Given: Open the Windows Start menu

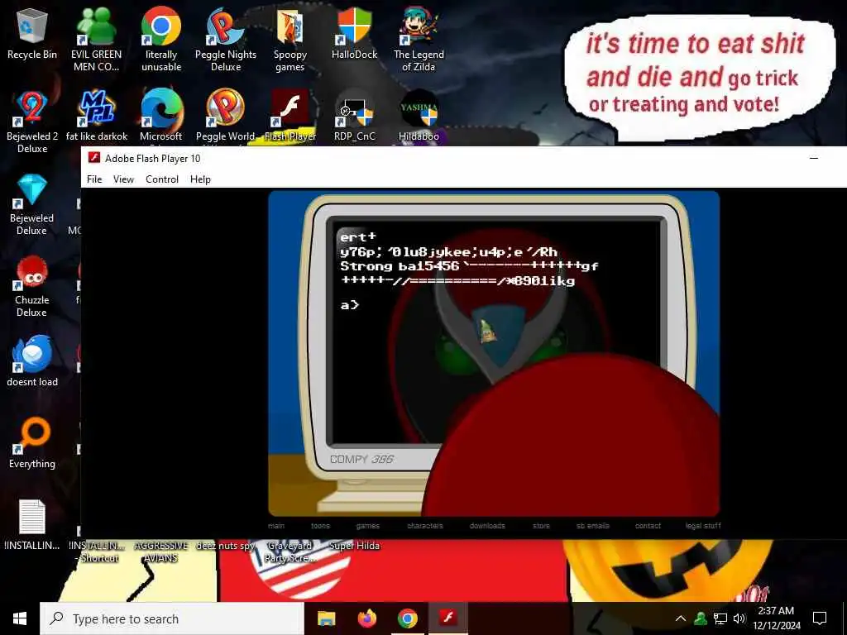Looking at the screenshot, I should (x=20, y=618).
